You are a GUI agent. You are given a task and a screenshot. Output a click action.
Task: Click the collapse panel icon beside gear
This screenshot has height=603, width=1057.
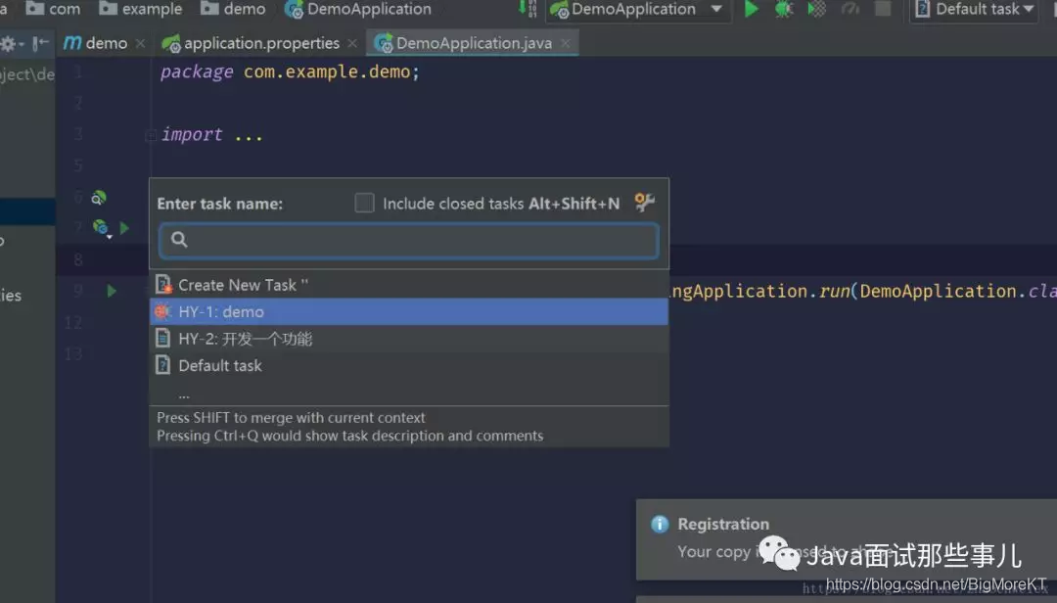coord(40,44)
